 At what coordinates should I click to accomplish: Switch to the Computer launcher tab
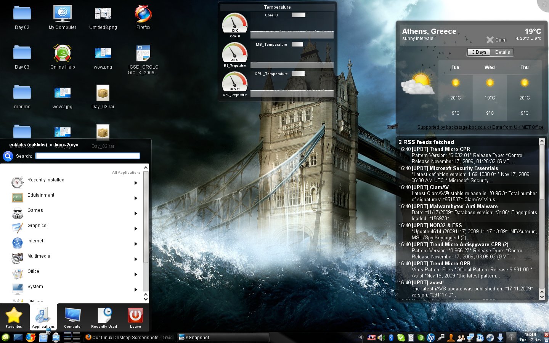[73, 317]
